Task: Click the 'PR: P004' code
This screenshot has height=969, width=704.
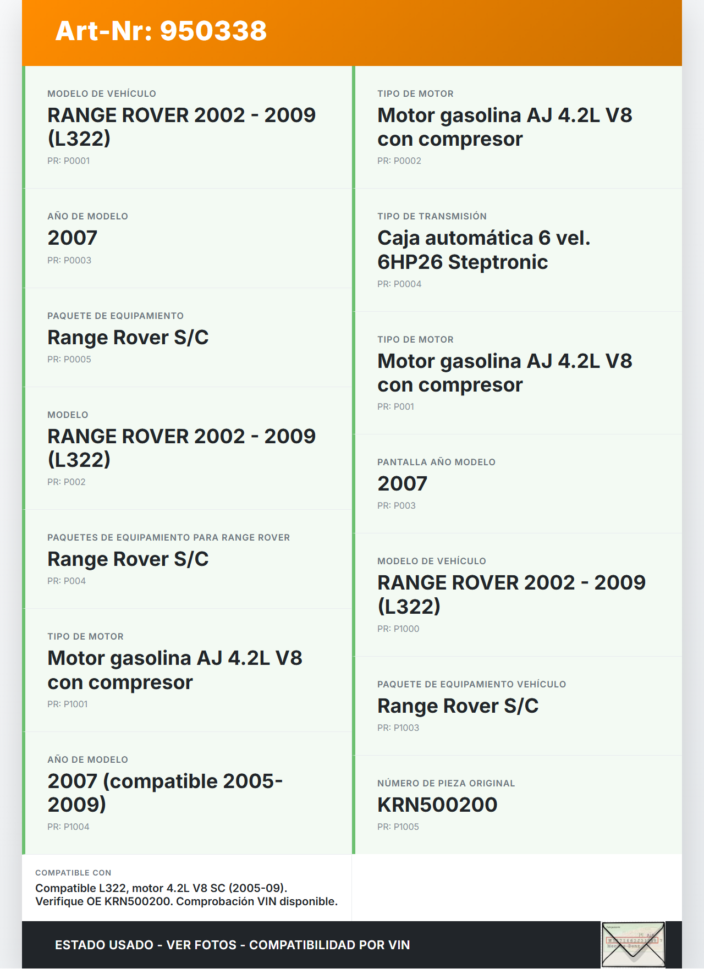Action: (x=67, y=581)
